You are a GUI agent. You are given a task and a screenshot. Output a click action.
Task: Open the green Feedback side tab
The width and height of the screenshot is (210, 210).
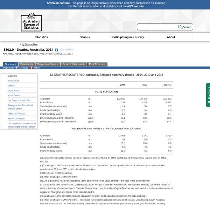pyautogui.click(x=208, y=95)
